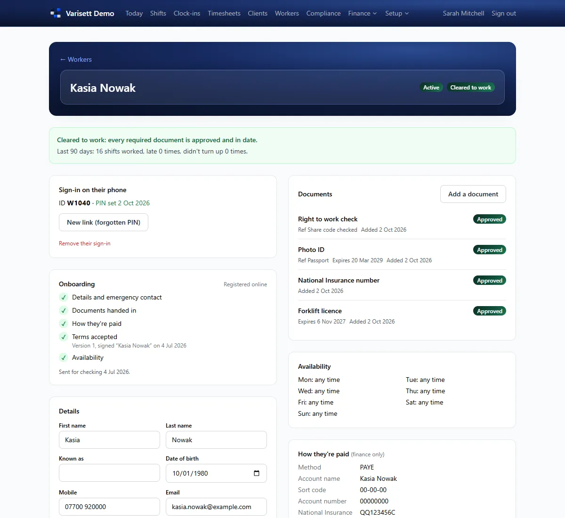
Task: Click the Email input field
Action: [x=216, y=507]
